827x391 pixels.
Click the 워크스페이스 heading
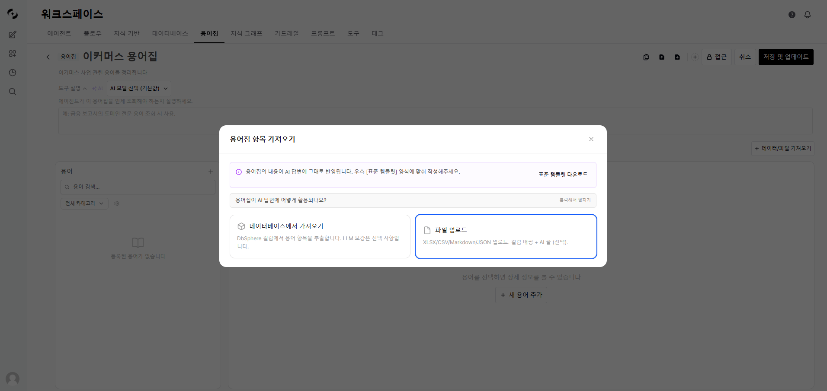coord(72,14)
